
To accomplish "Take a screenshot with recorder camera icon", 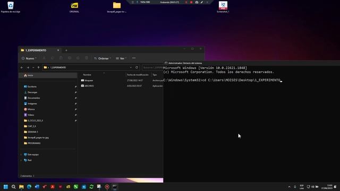I will 197,2.
